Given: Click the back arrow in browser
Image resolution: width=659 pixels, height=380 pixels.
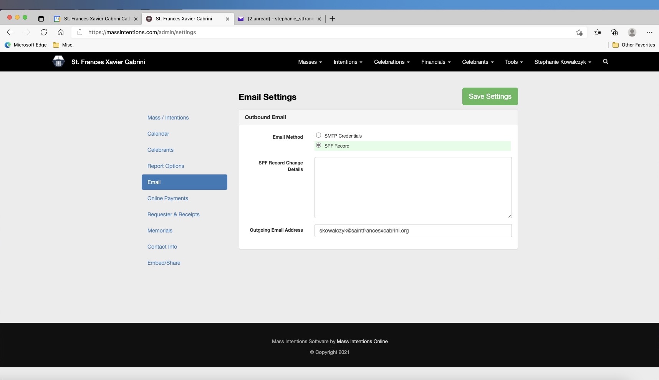Looking at the screenshot, I should pos(10,32).
